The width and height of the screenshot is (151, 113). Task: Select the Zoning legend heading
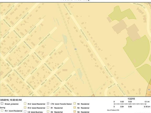[x=2, y=108]
